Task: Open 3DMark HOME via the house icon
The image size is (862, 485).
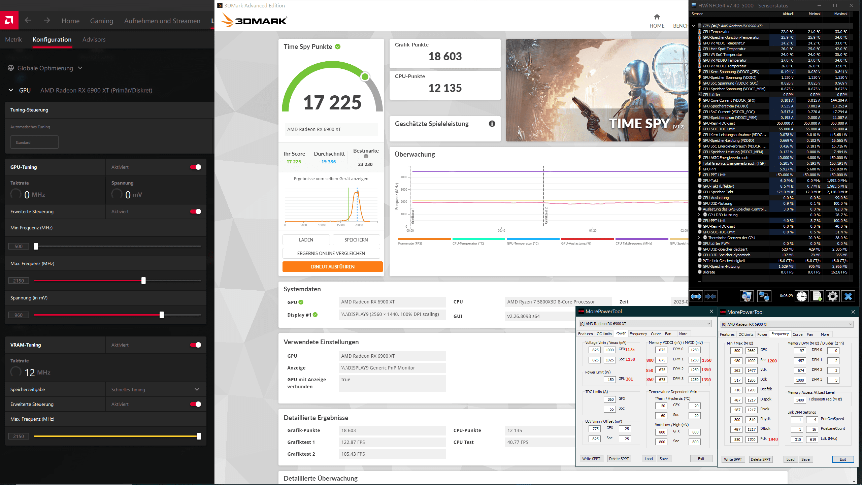Action: [657, 17]
